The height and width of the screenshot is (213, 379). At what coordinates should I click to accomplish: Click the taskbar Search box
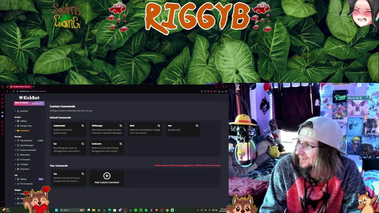click(72, 210)
